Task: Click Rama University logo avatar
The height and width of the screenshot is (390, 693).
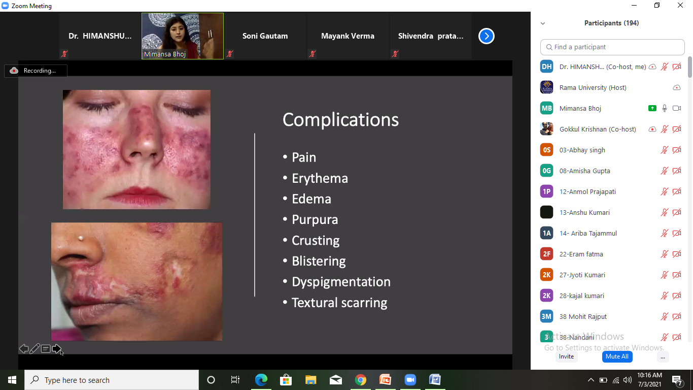Action: 546,87
